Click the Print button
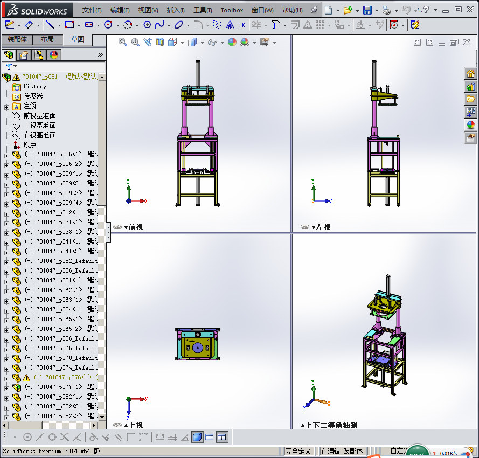479x458 pixels. pyautogui.click(x=386, y=10)
